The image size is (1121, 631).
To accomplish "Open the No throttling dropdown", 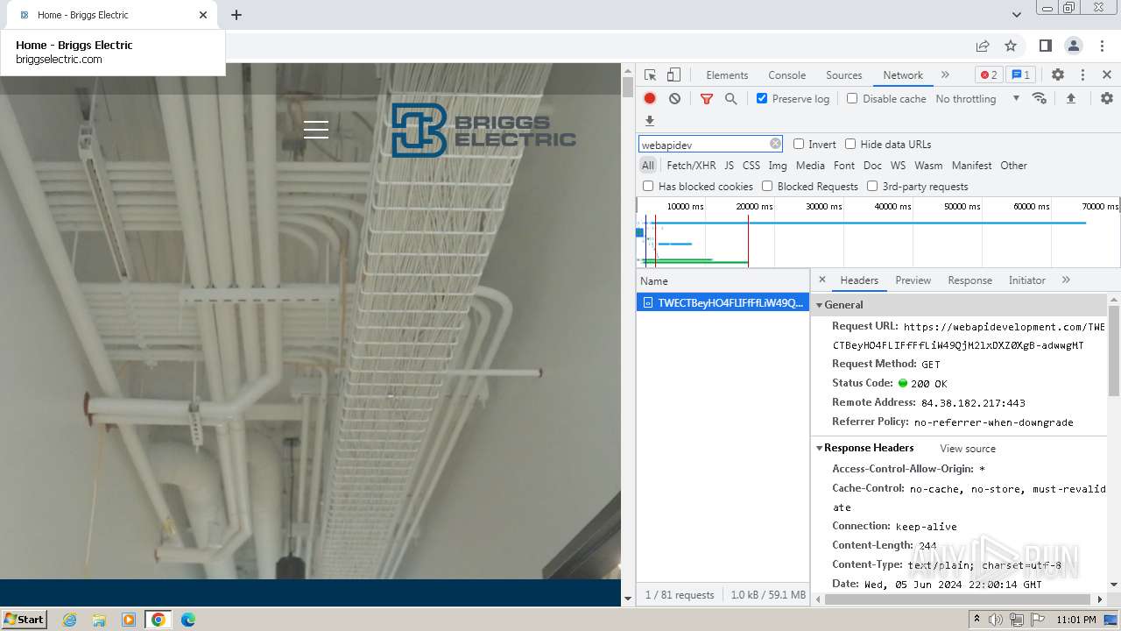I will pos(977,98).
